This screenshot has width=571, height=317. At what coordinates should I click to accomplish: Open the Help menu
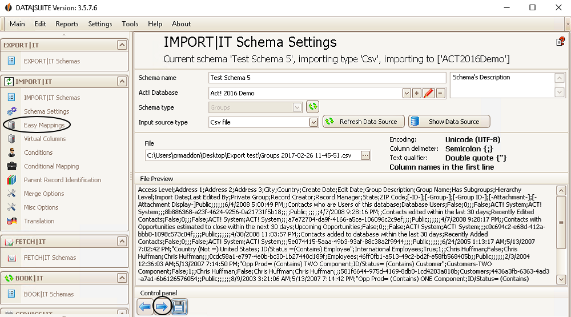click(x=155, y=23)
